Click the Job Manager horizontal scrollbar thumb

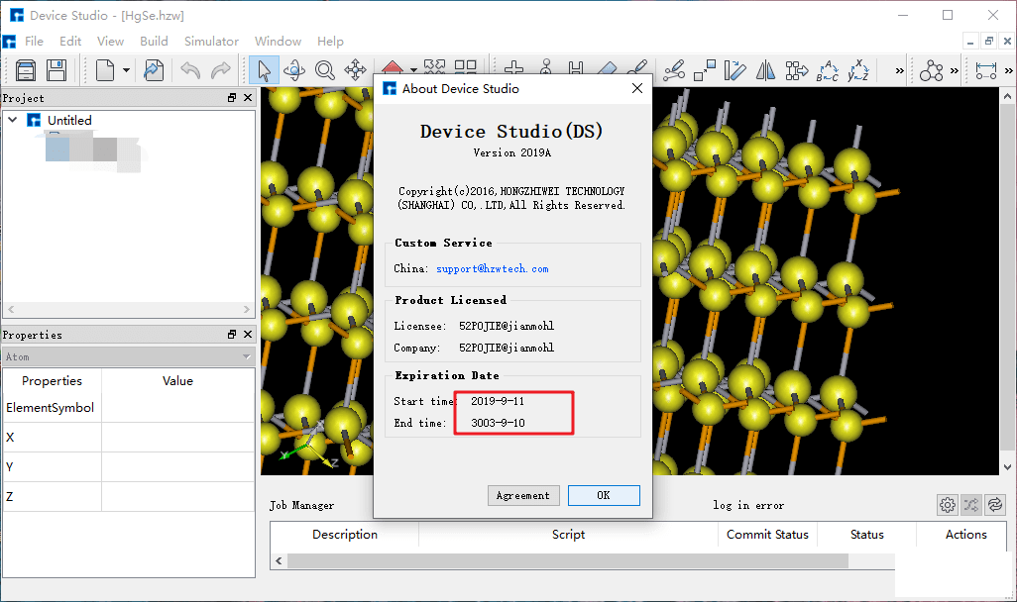(x=568, y=560)
